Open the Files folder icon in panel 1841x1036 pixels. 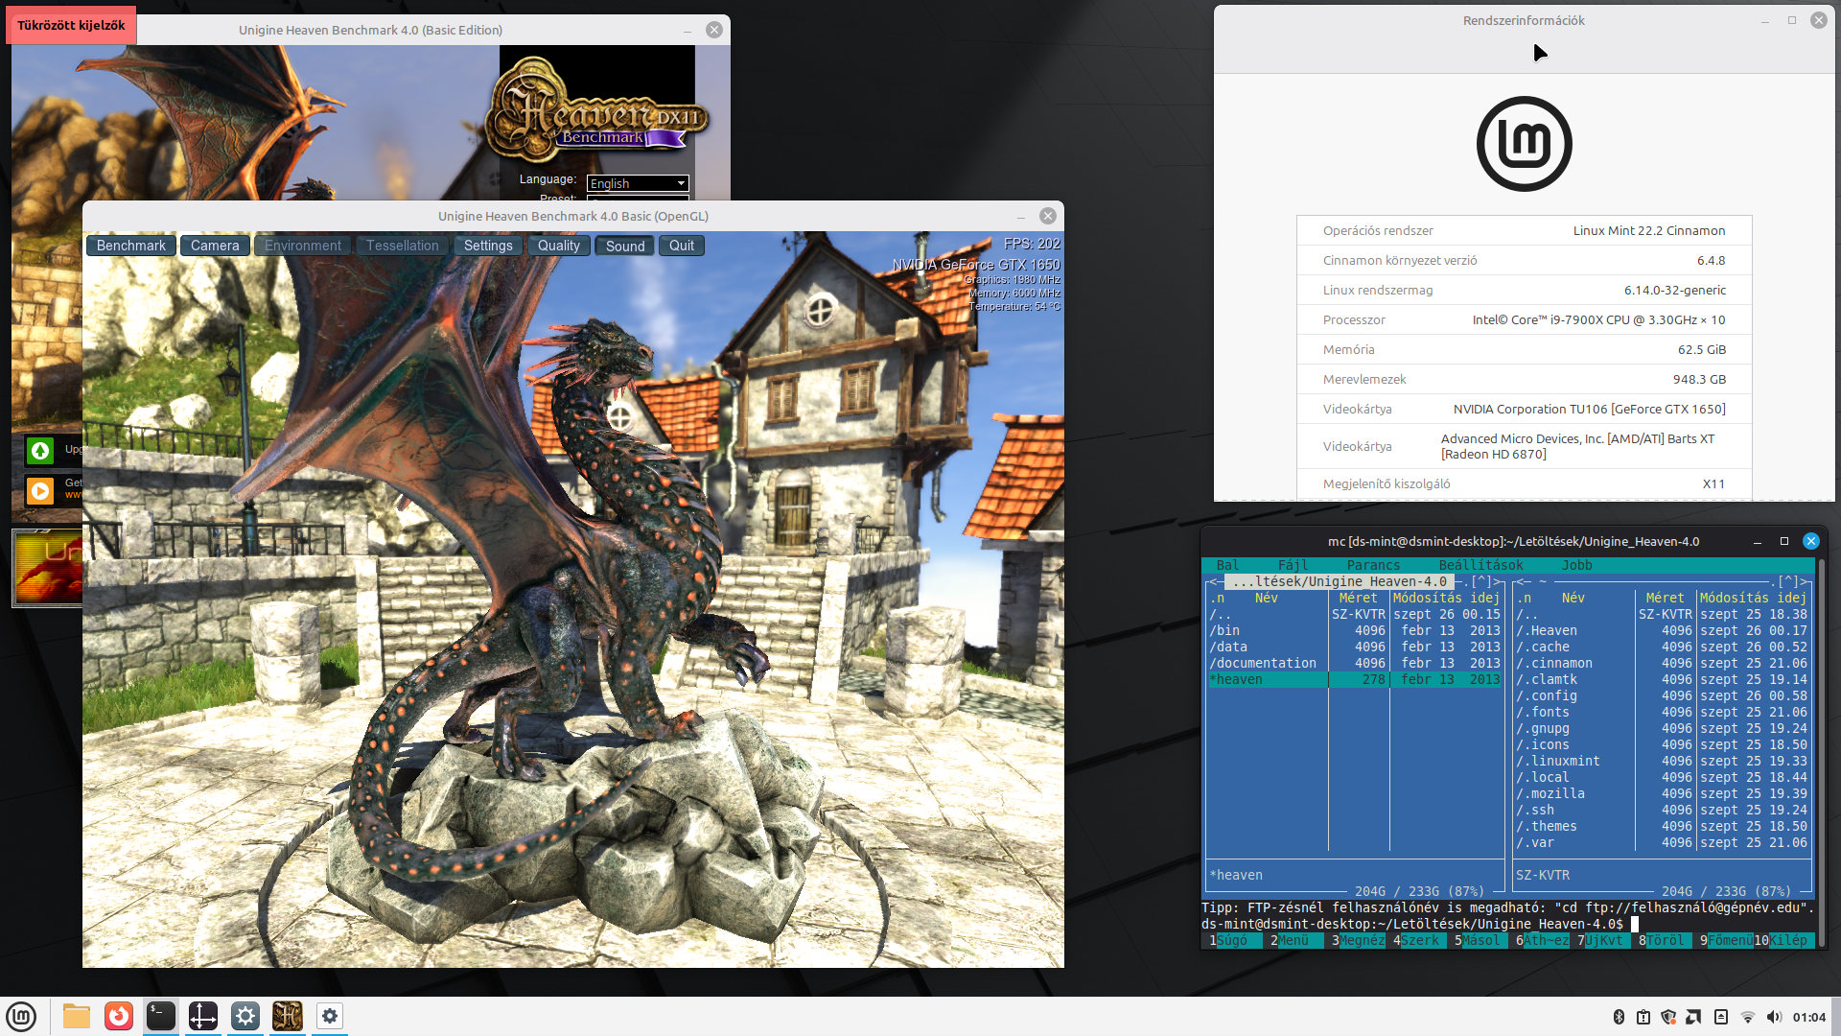[x=77, y=1016]
